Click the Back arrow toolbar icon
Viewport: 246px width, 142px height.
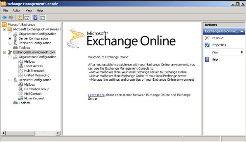click(4, 17)
